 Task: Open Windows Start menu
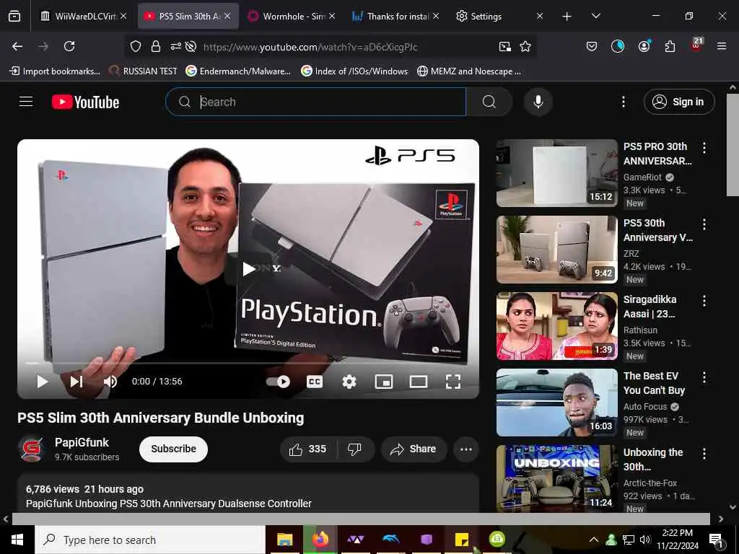pos(17,540)
